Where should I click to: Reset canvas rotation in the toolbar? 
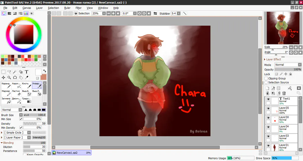[149, 13]
